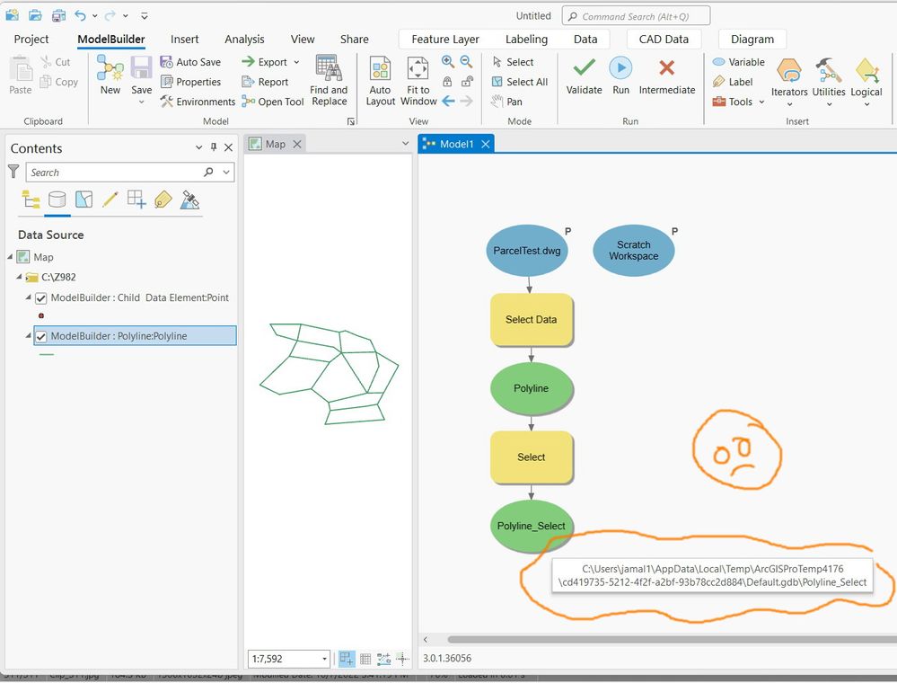This screenshot has width=897, height=683.
Task: Select the Polyline_Select output element
Action: (x=531, y=526)
